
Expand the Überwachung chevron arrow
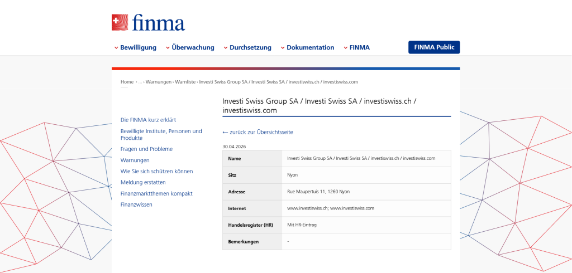tap(168, 48)
